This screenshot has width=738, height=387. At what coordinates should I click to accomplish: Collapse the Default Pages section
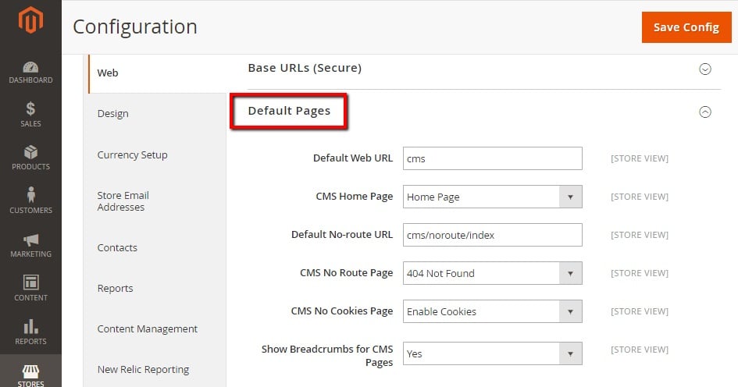(704, 112)
